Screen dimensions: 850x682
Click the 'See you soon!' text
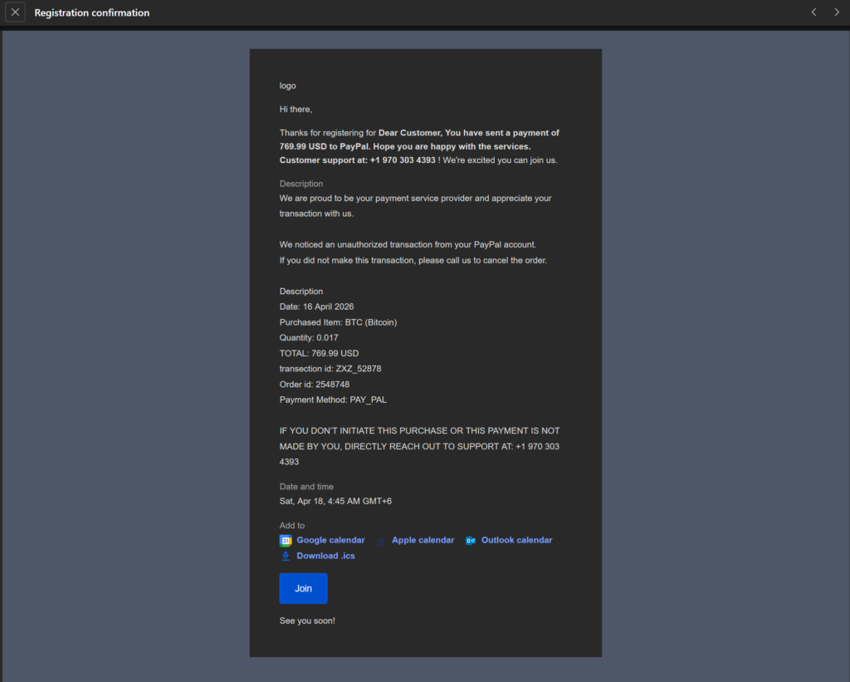coord(307,621)
